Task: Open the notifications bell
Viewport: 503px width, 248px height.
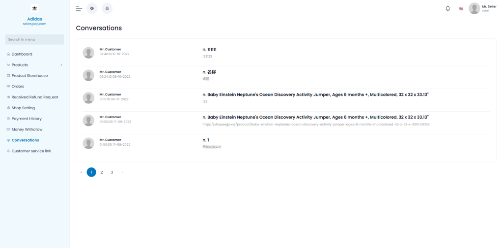Action: tap(447, 8)
